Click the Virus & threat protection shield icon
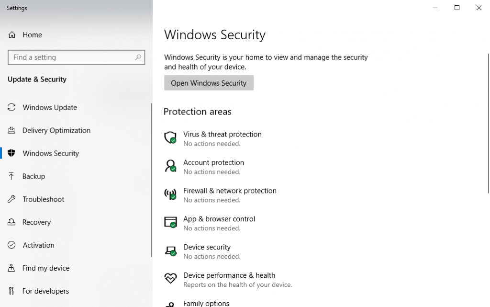 click(170, 138)
